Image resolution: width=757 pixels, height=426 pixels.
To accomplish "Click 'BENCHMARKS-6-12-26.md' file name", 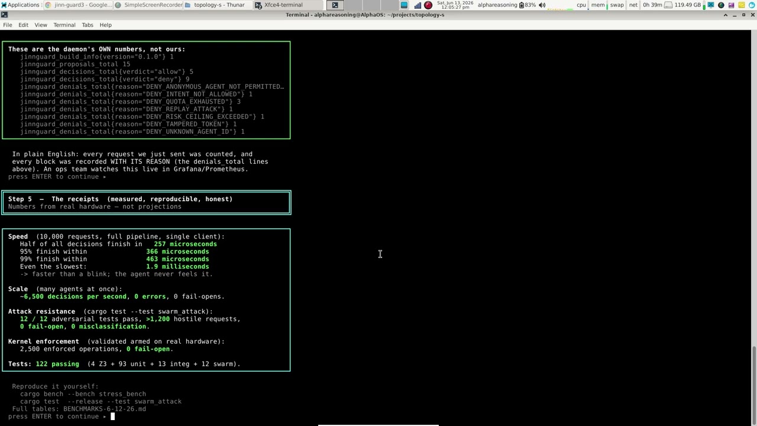I will tap(105, 409).
